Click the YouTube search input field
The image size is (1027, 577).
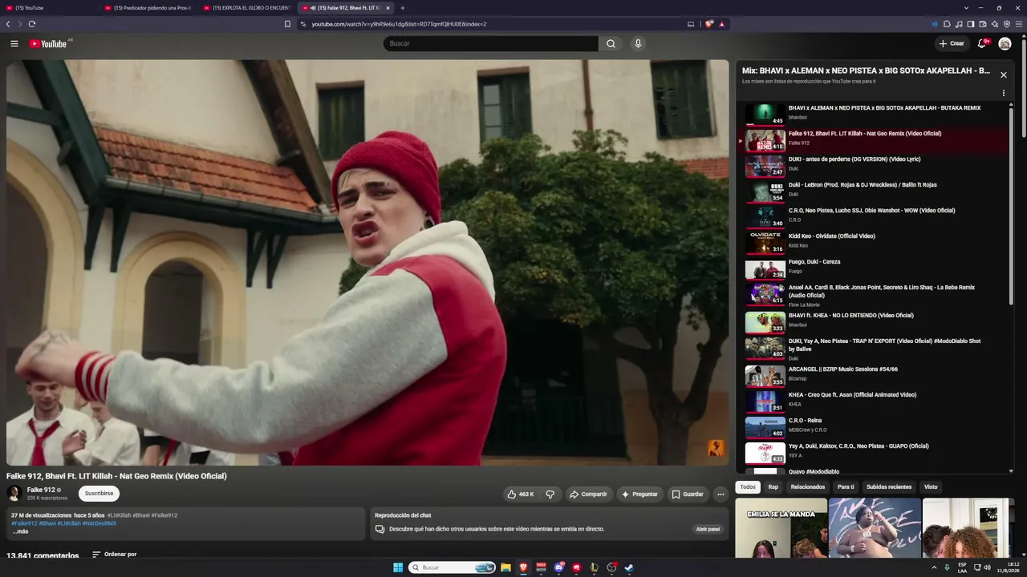click(x=491, y=43)
